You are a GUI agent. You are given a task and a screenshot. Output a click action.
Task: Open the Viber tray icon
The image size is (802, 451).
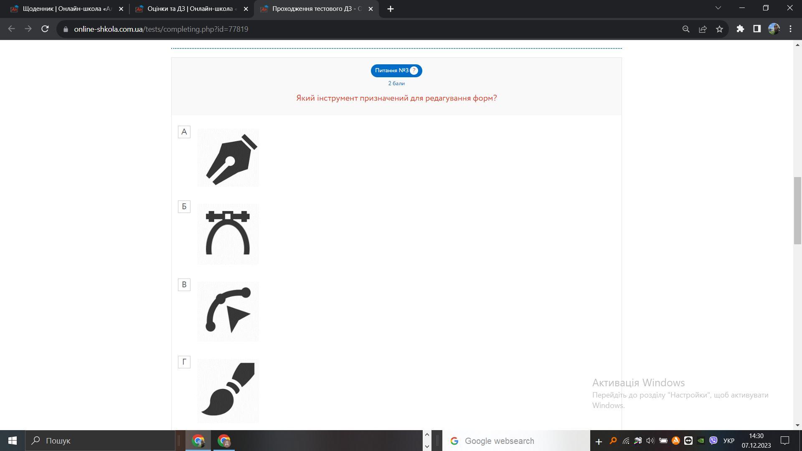tap(713, 441)
